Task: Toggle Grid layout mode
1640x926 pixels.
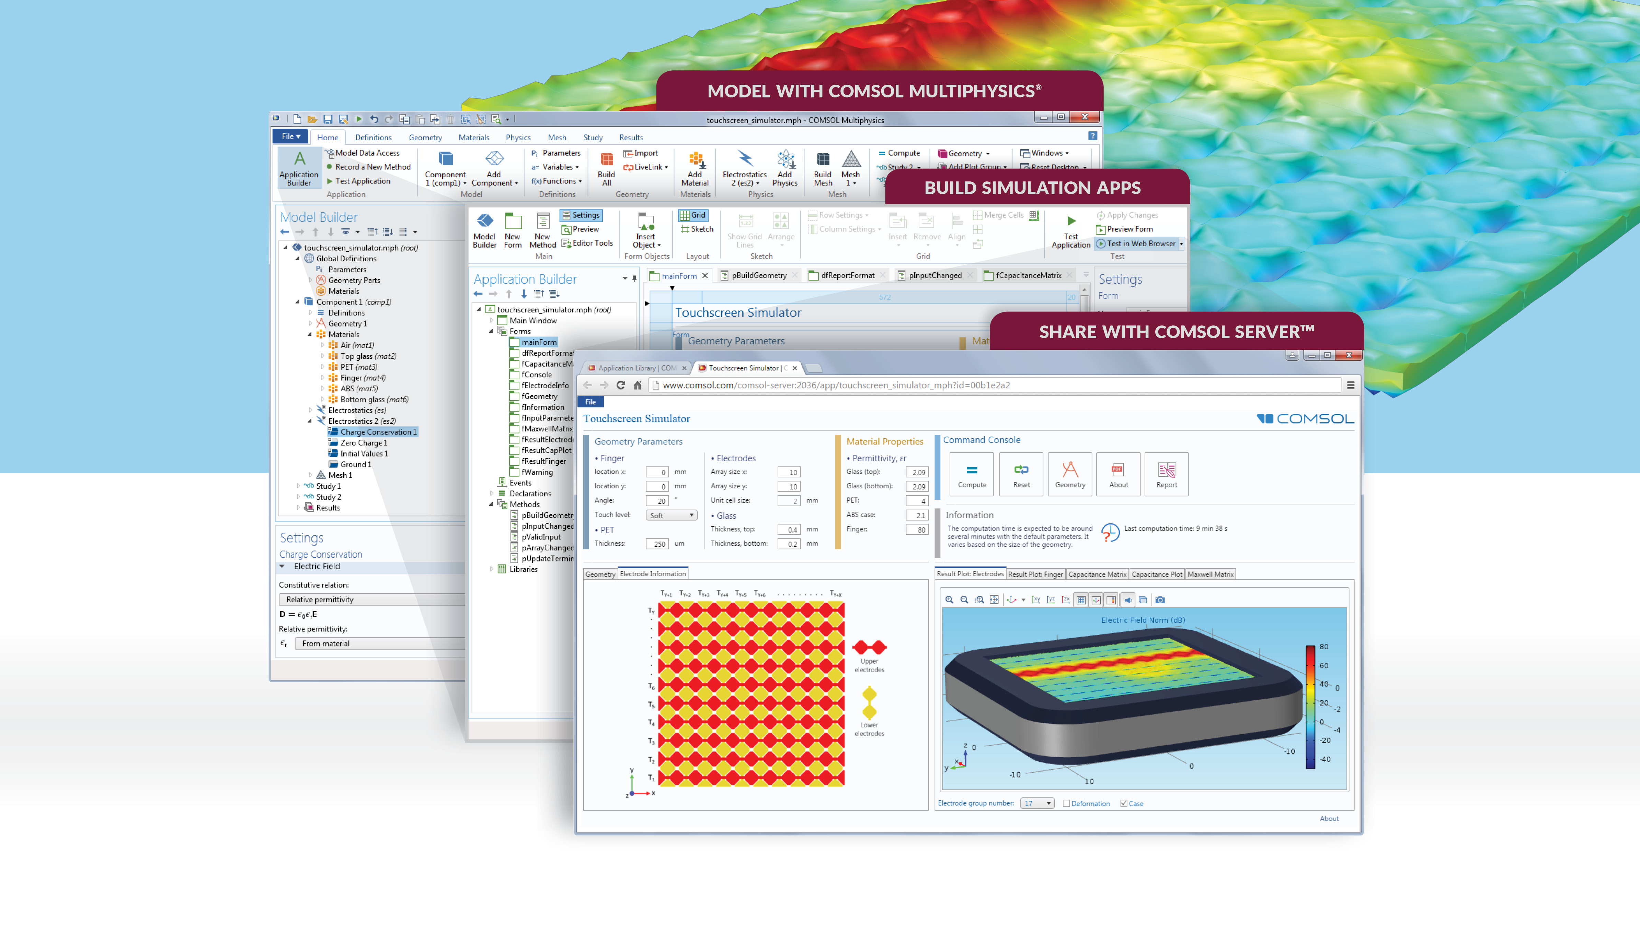Action: pyautogui.click(x=693, y=215)
